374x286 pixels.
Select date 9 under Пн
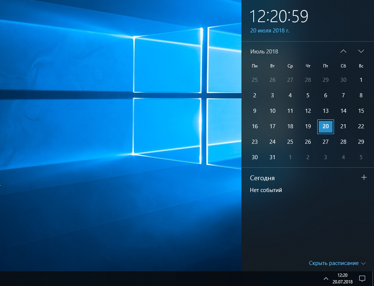[254, 111]
